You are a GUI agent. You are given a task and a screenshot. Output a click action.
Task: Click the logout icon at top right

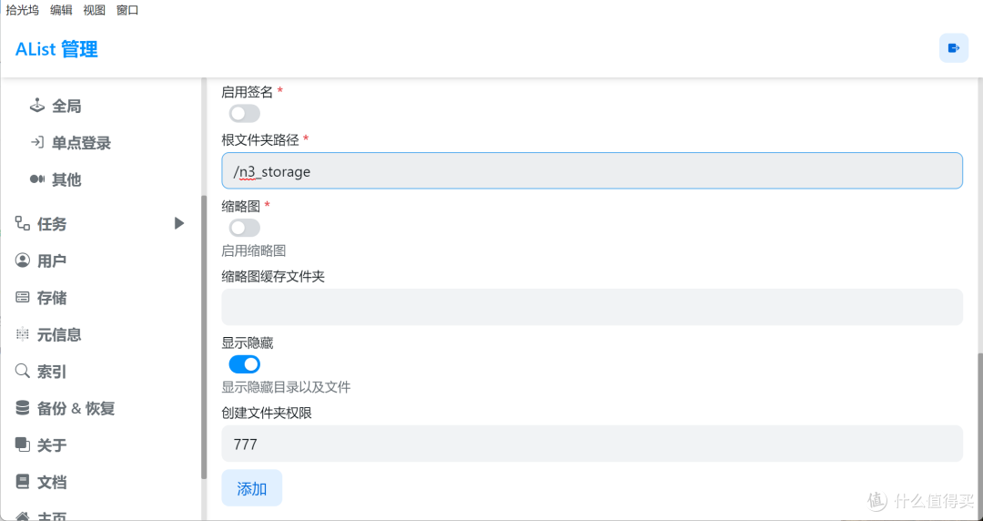pos(954,48)
